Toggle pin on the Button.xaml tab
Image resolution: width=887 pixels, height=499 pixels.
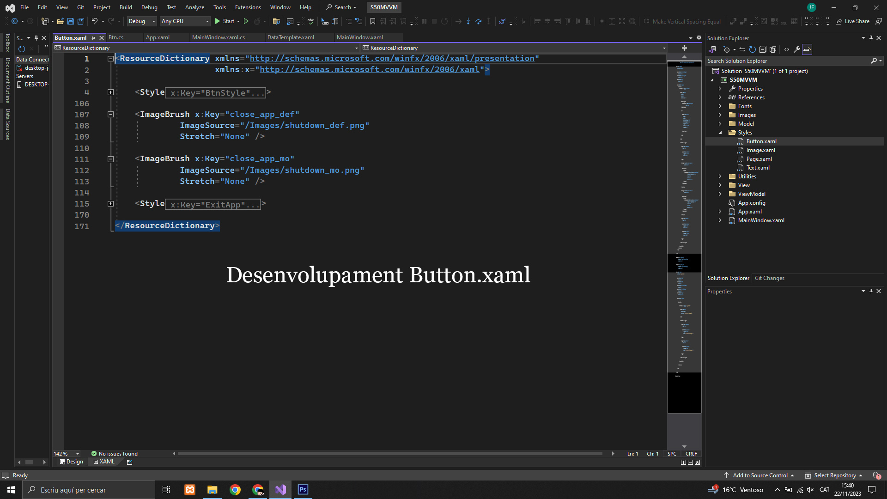[93, 38]
